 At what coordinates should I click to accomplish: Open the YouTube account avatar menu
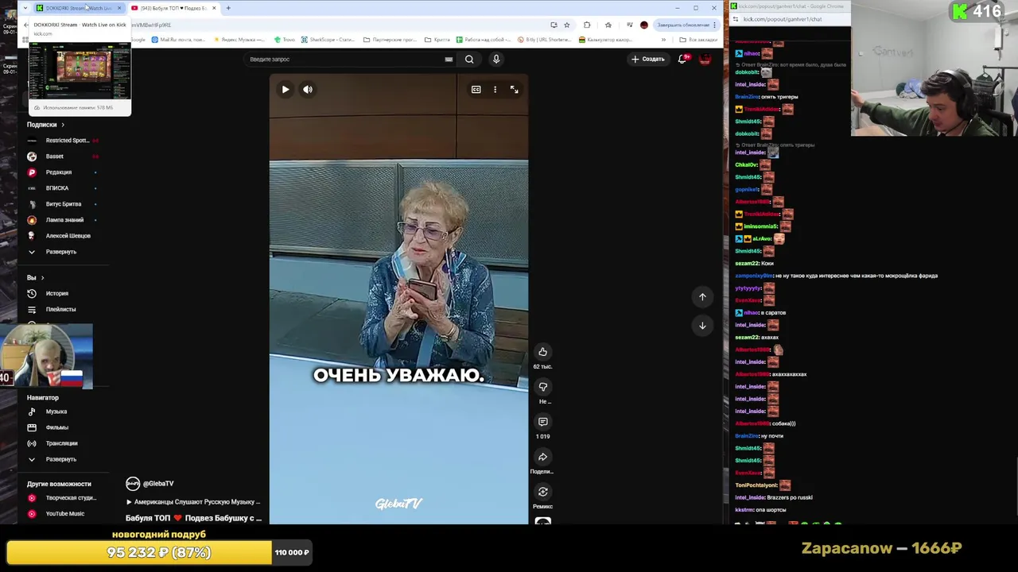(x=705, y=59)
